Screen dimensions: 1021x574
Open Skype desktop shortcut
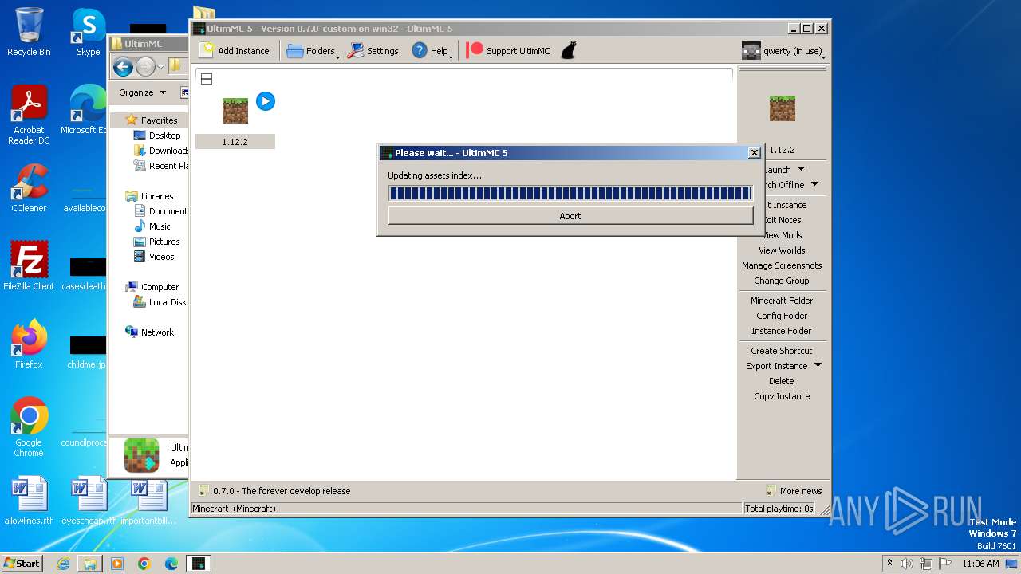click(88, 32)
